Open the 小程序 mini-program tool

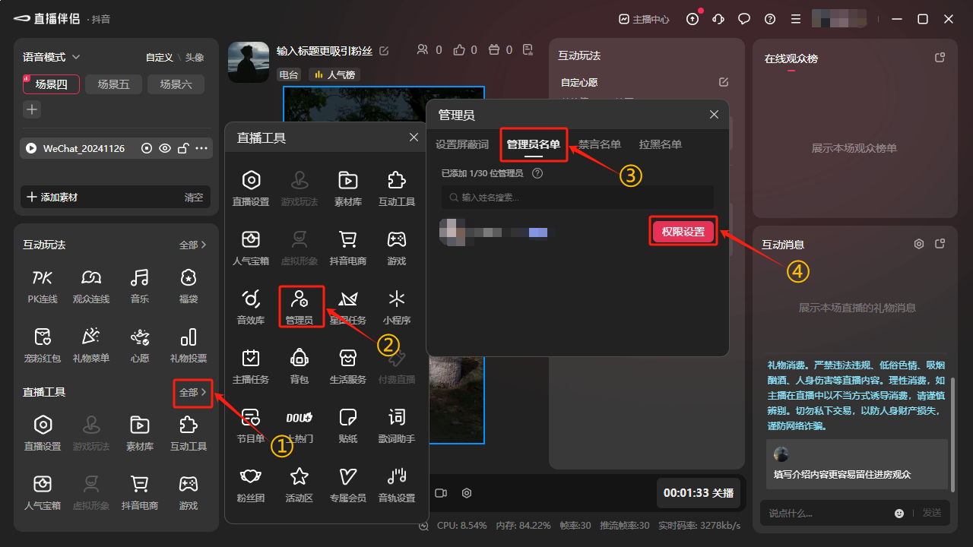click(x=397, y=306)
